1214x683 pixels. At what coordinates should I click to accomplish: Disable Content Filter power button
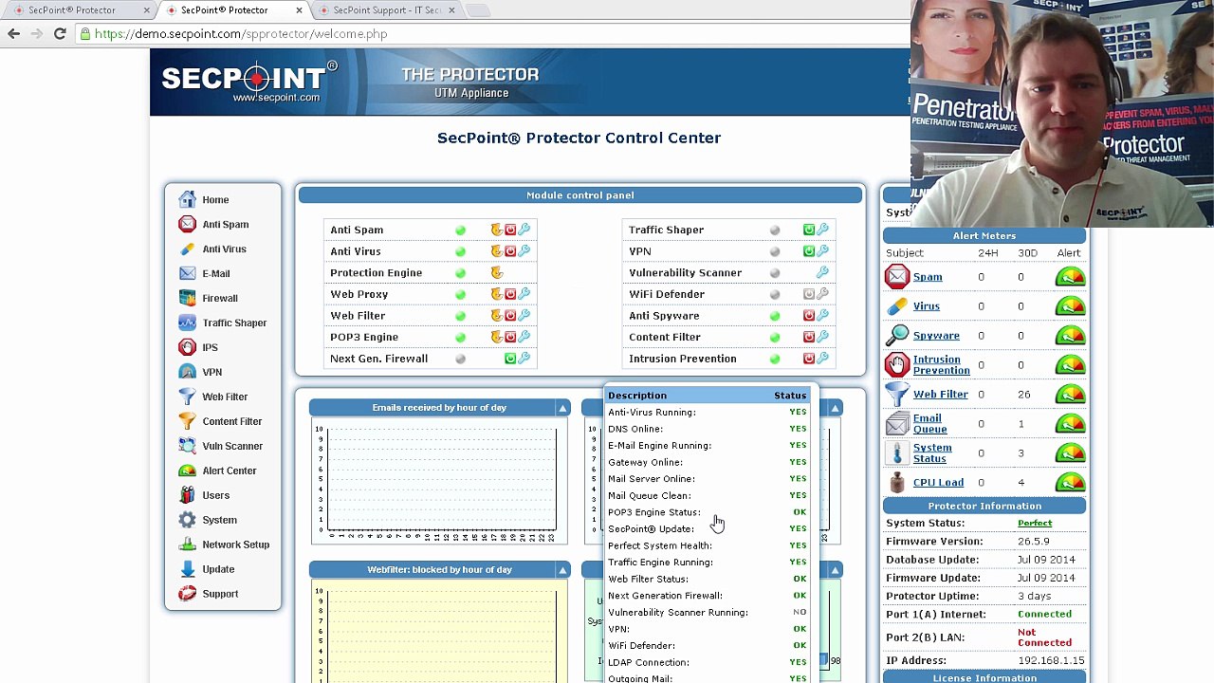809,337
